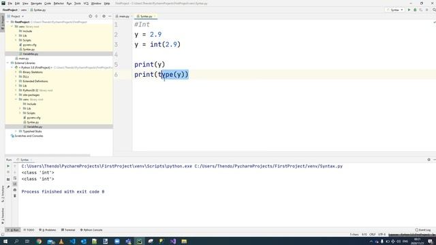Click the UTF-8 encoding in status bar
Image resolution: width=436 pixels, height=245 pixels.
(381, 235)
